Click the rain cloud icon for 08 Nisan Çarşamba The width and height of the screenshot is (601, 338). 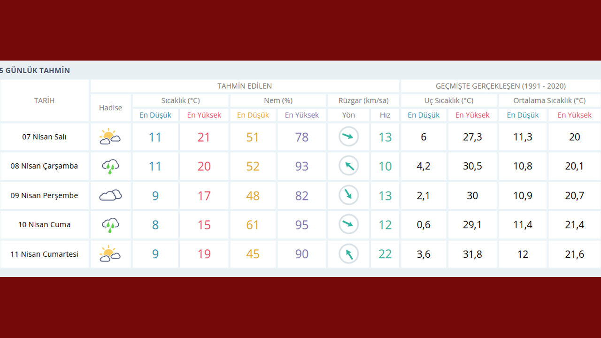pos(110,166)
